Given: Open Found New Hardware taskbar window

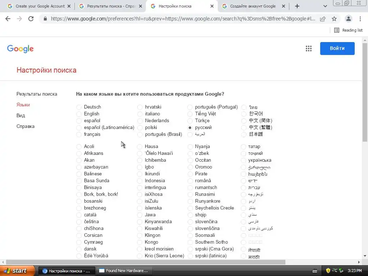Looking at the screenshot, I should coord(124,271).
